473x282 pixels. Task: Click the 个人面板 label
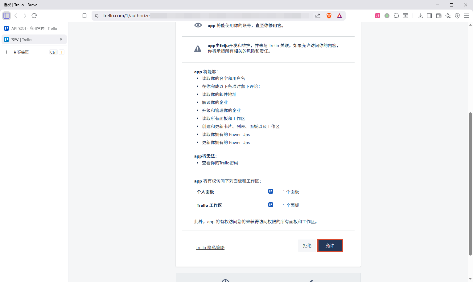(205, 192)
